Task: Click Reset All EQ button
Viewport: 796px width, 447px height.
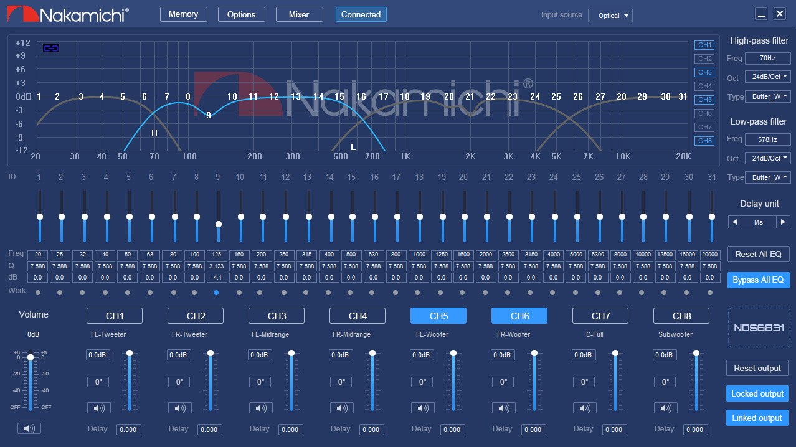Action: (x=759, y=254)
